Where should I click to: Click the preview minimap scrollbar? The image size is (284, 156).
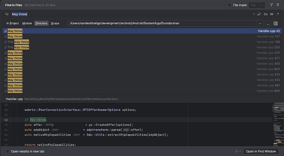pyautogui.click(x=278, y=124)
